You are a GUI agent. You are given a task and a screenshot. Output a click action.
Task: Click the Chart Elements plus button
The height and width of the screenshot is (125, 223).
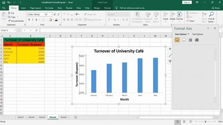click(170, 49)
